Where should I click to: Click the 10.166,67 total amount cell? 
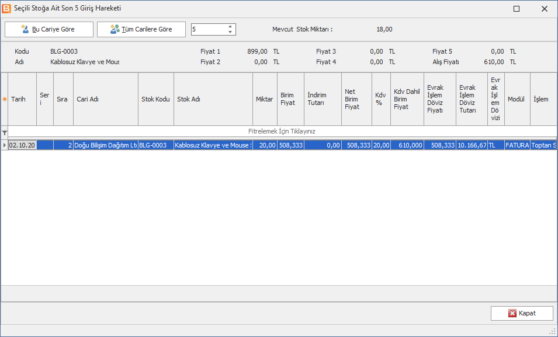tap(472, 145)
